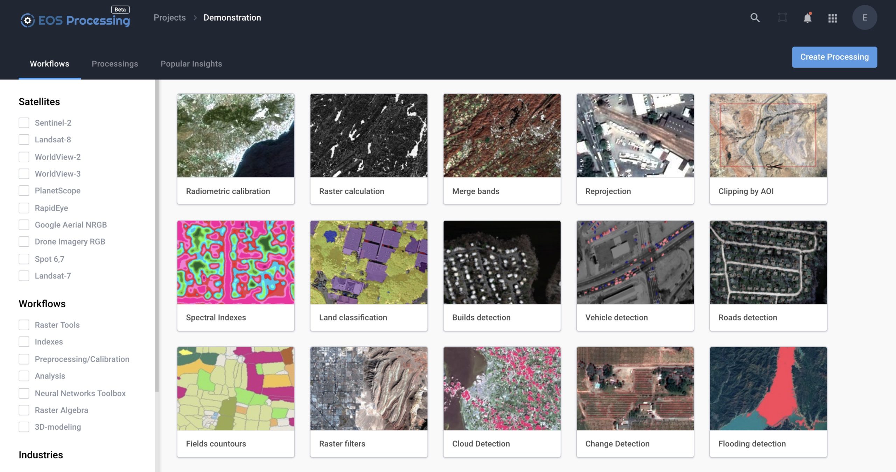Screen dimensions: 896x472
Task: Click the grid/apps icon in header
Action: (x=833, y=17)
